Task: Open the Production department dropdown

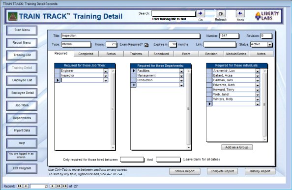Action: click(181, 80)
